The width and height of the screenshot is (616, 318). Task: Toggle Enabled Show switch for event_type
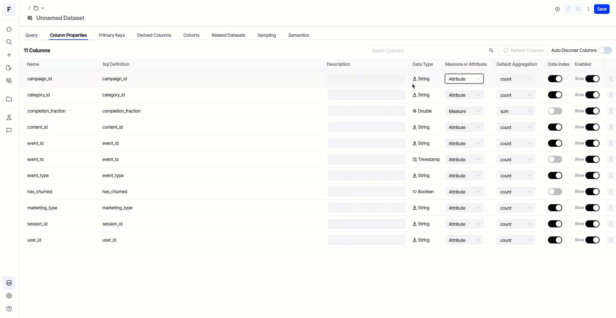coord(592,175)
